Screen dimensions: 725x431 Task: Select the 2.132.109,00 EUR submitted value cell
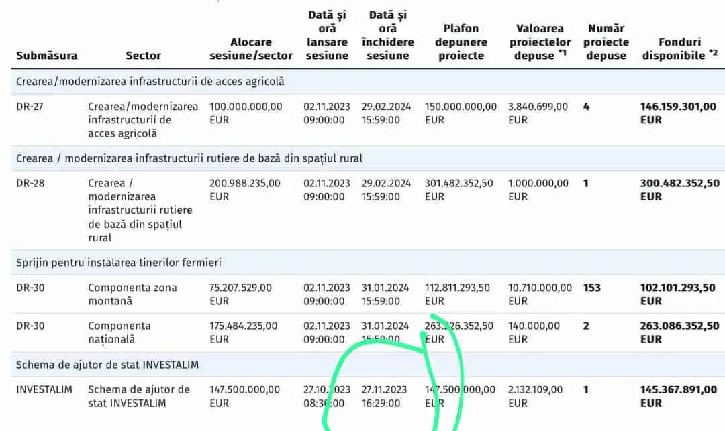[538, 396]
